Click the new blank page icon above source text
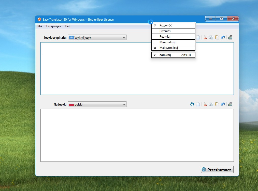 pos(198,37)
